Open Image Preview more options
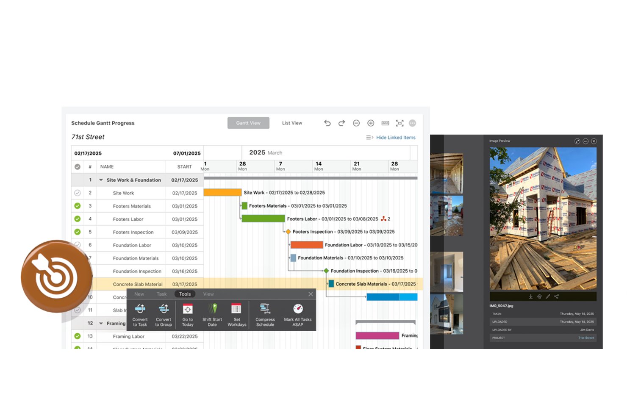The image size is (627, 418). click(x=585, y=141)
